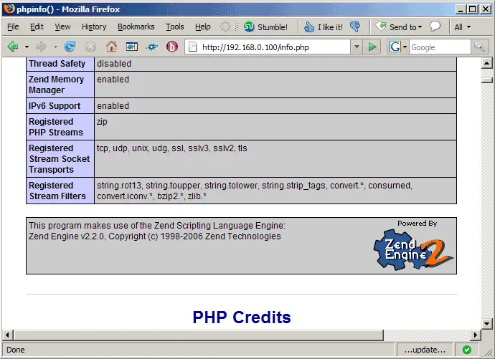Go back with the green back arrow
This screenshot has width=495, height=359.
tap(13, 47)
